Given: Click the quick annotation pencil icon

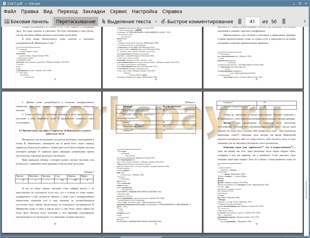Looking at the screenshot, I should click(163, 21).
